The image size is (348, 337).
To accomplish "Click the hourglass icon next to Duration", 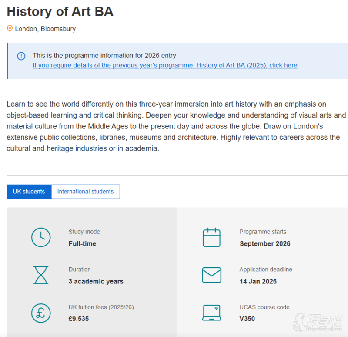I will 41,275.
